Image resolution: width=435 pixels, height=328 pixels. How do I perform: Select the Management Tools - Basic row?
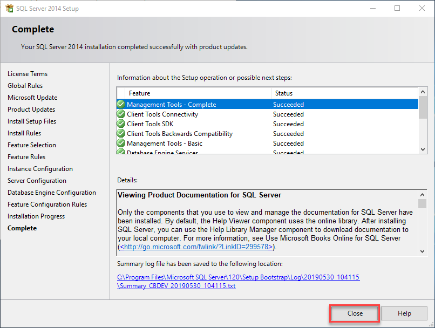[268, 143]
